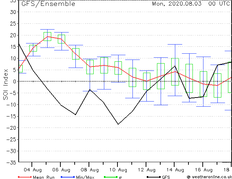Viewport: 232px width, 179px height.
Task: Click the 08 Aug axis label
Action: pyautogui.click(x=90, y=170)
